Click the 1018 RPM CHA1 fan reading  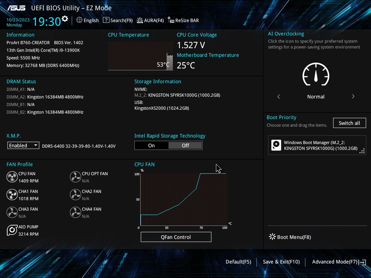[28, 199]
